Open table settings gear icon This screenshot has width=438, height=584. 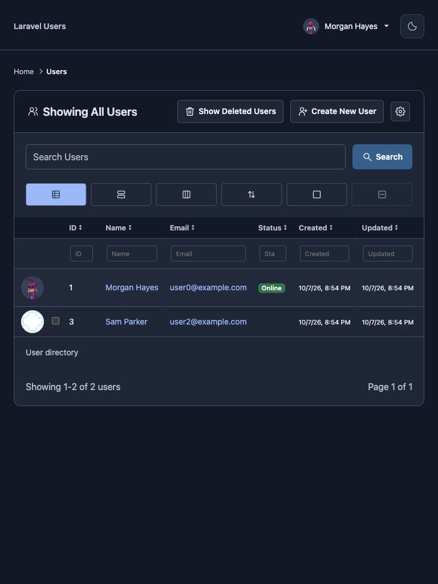click(400, 111)
